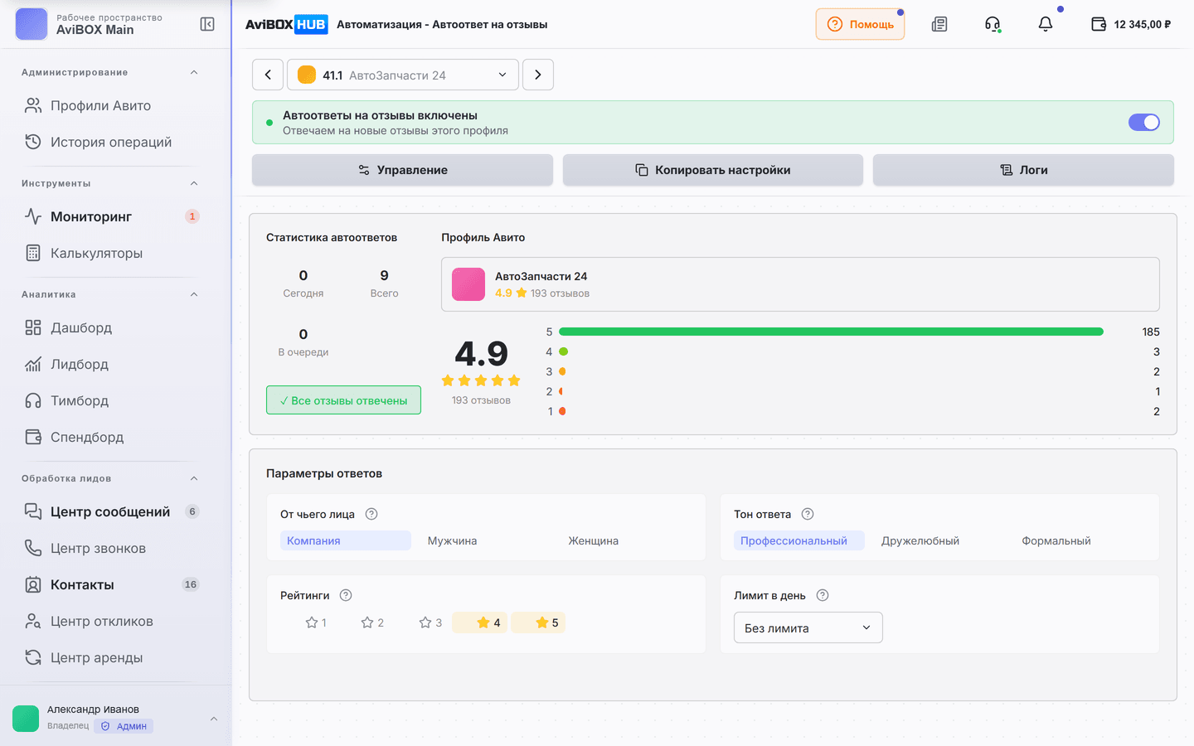Click the АвтоЗапчасти 24 profile avatar
The image size is (1194, 746).
[468, 284]
